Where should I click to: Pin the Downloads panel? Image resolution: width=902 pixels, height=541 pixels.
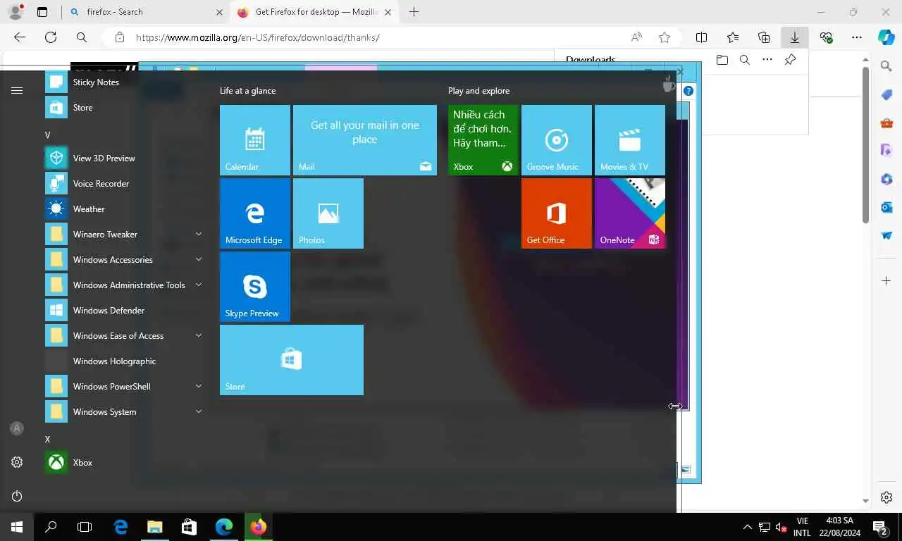tap(790, 60)
